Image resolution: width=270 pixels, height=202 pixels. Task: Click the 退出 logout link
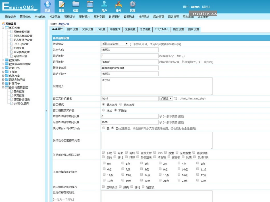coord(206,7)
